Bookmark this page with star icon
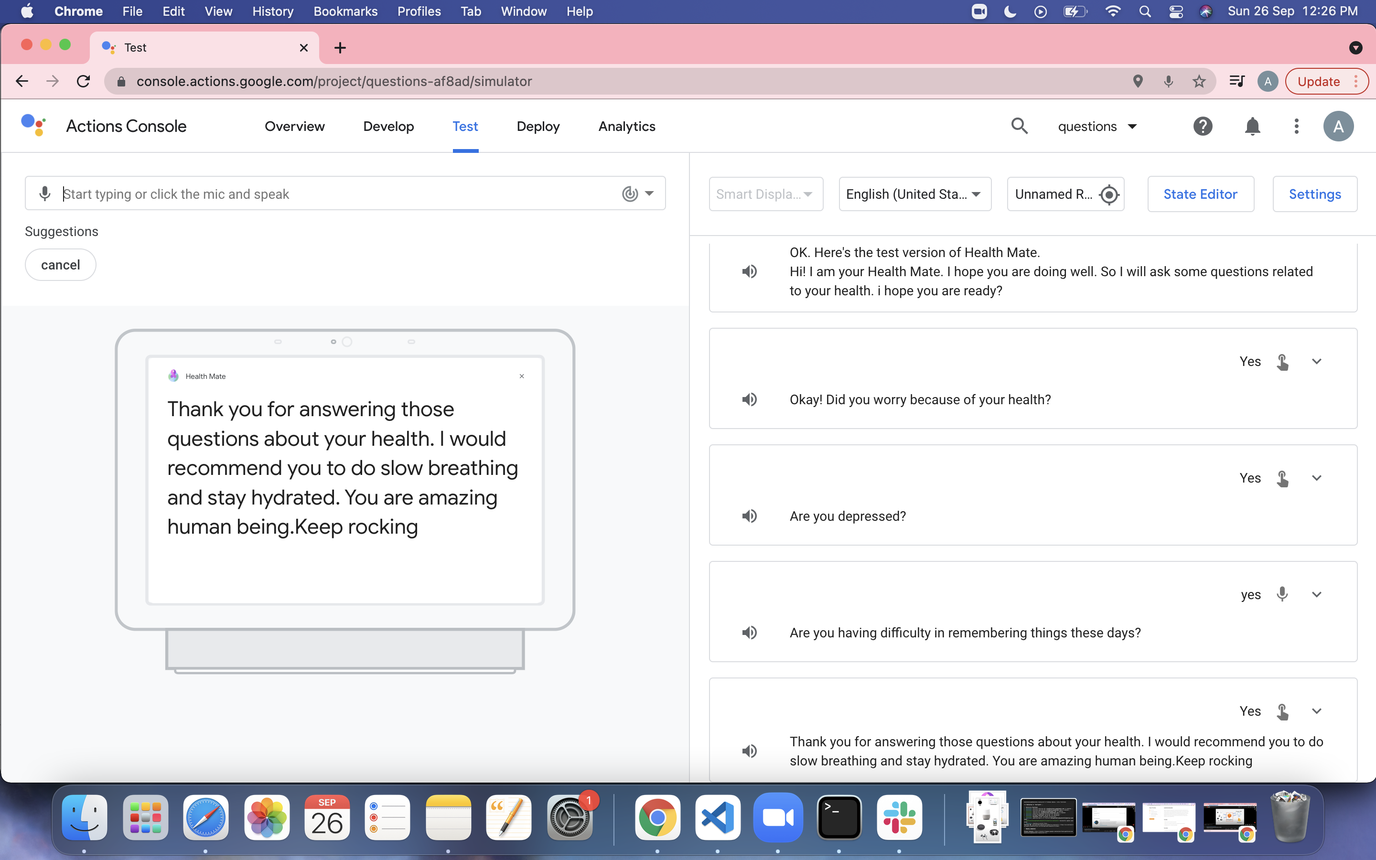The height and width of the screenshot is (860, 1376). pyautogui.click(x=1199, y=81)
